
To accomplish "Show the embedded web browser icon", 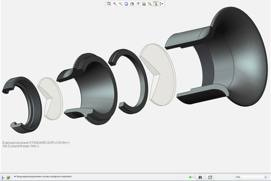I will [x=9, y=178].
